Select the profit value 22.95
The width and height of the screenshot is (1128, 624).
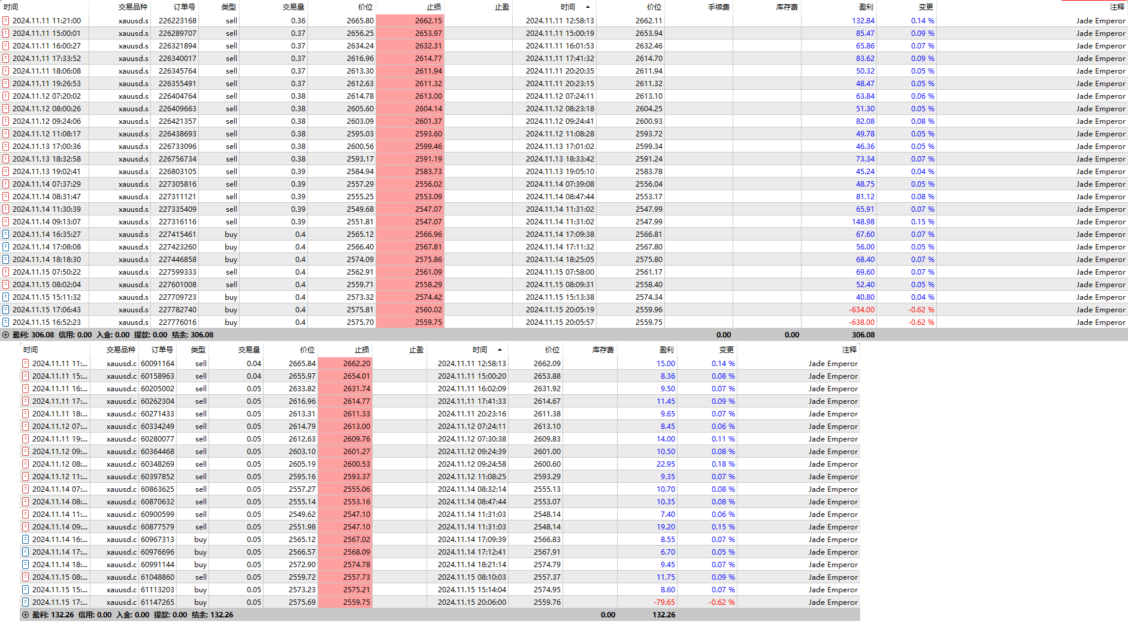coord(666,464)
